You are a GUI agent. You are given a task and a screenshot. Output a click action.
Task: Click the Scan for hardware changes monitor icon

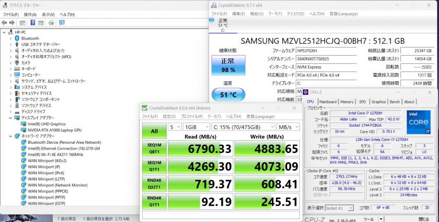point(61,23)
